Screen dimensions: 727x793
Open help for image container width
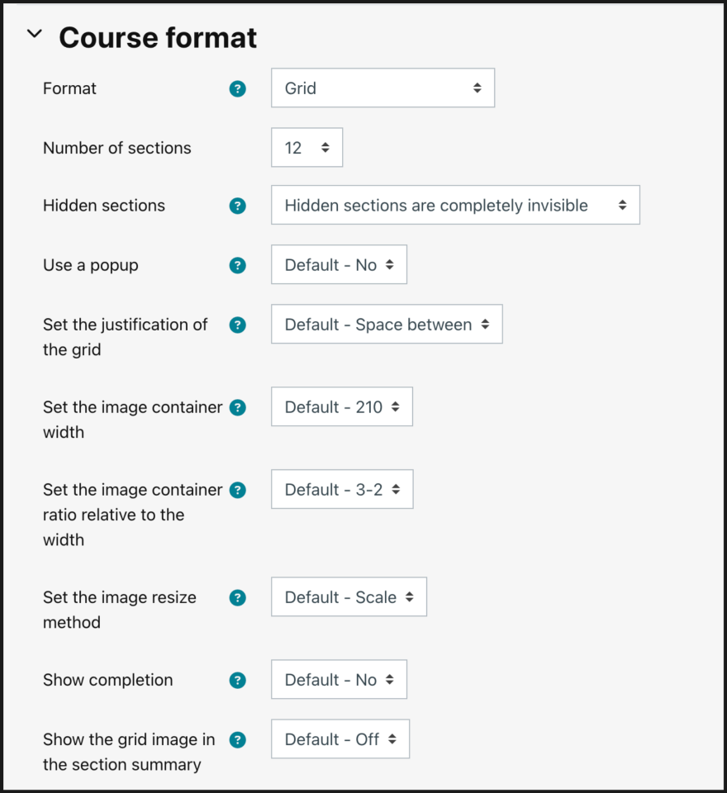[238, 407]
